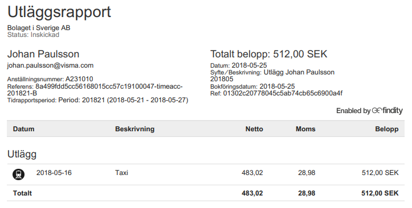412x208 pixels.
Task: Click the Netto column header
Action: tap(254, 129)
